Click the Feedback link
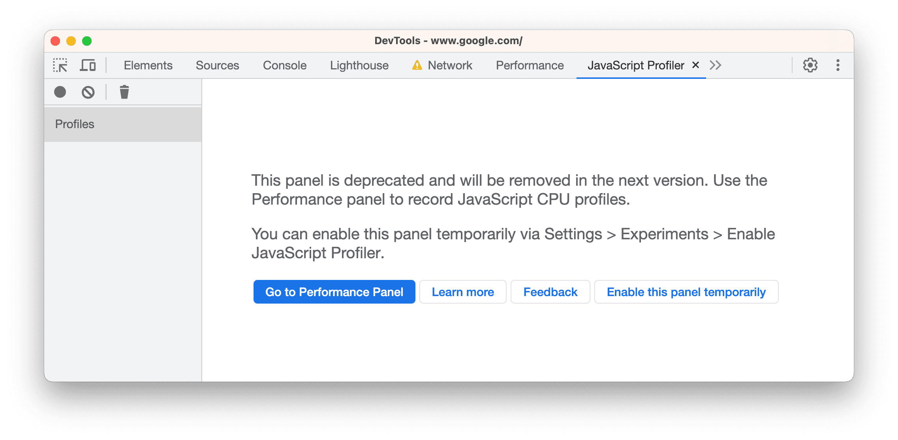 (550, 291)
